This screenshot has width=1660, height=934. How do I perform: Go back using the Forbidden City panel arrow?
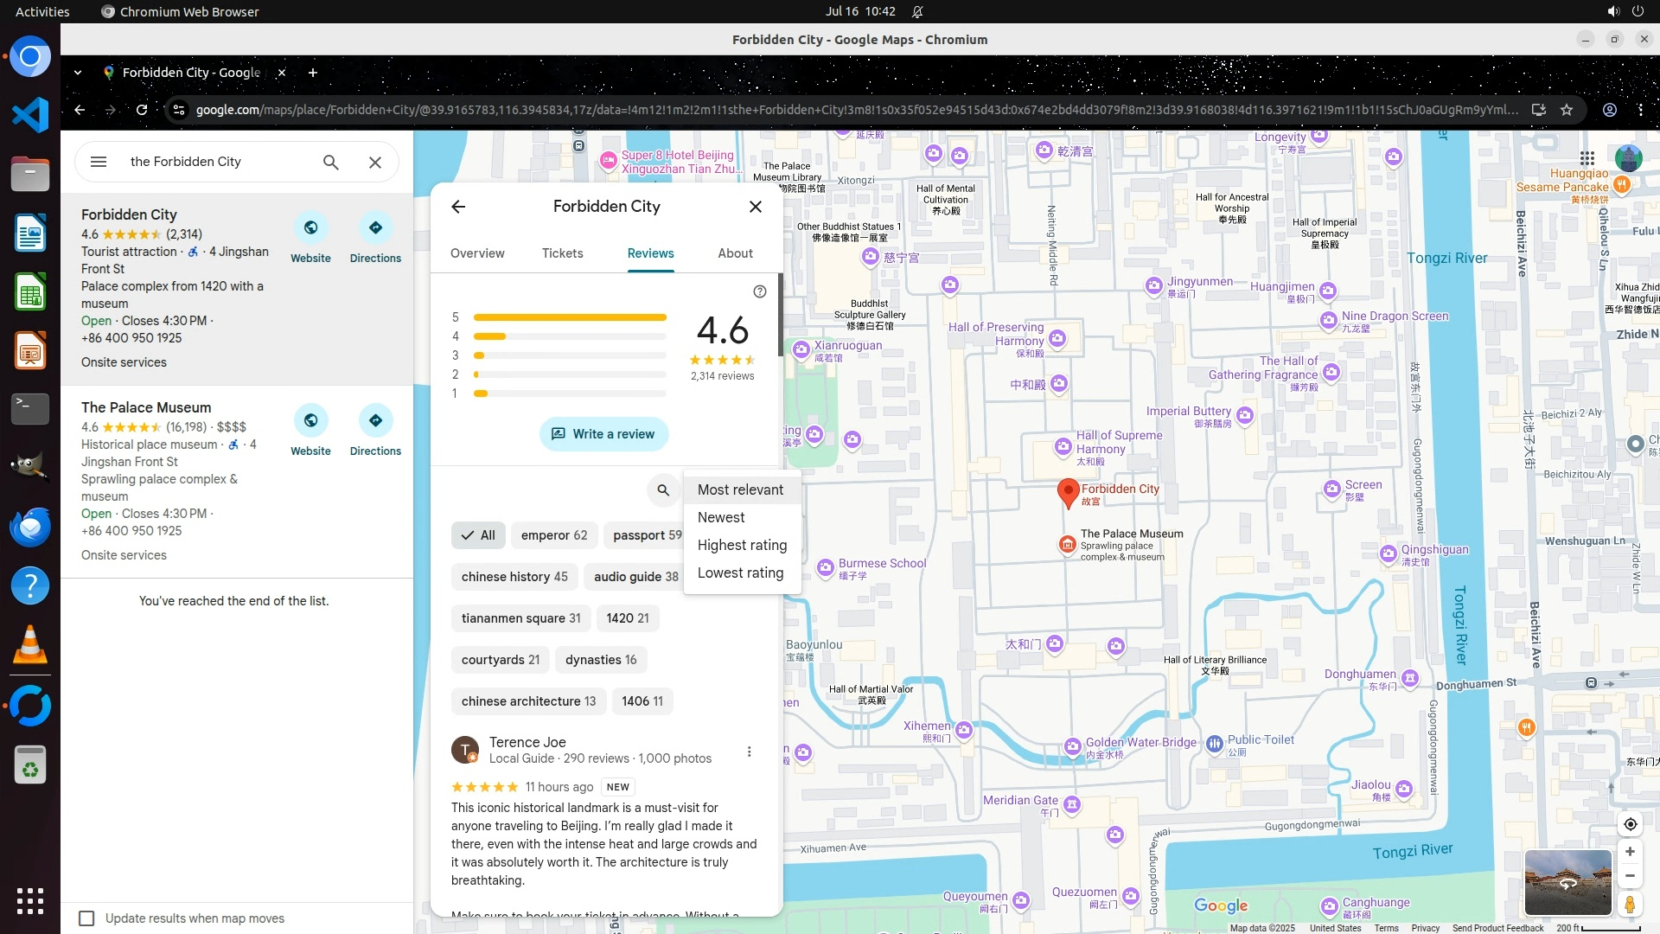click(458, 207)
